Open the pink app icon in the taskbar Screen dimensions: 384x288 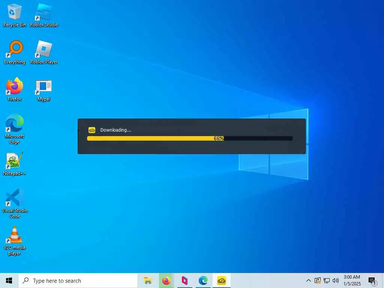[x=184, y=280]
